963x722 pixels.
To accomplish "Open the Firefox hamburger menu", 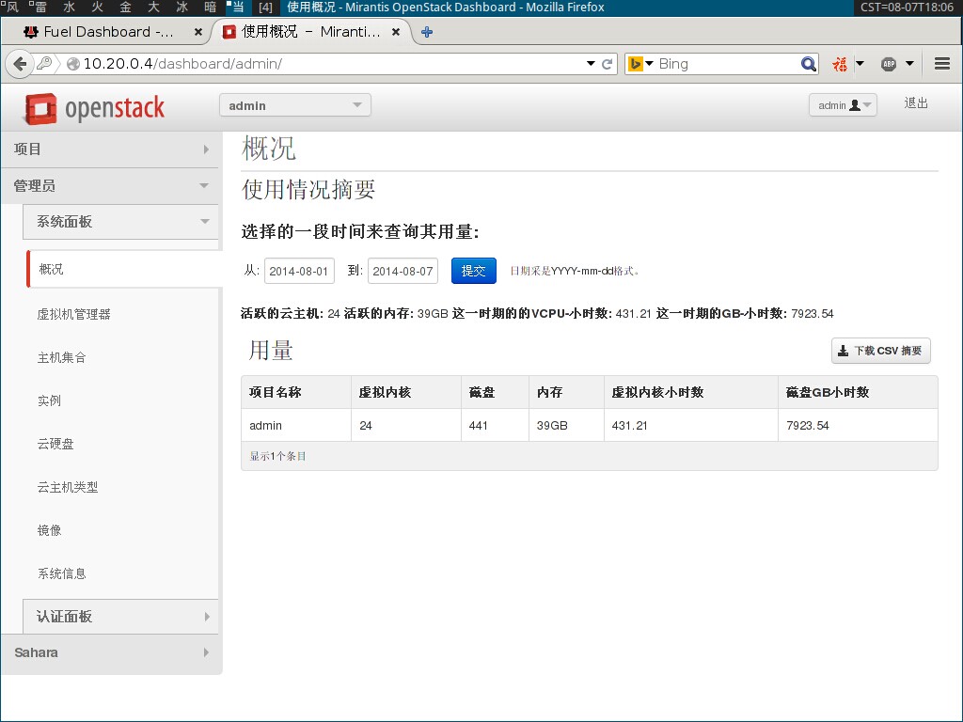I will 941,64.
